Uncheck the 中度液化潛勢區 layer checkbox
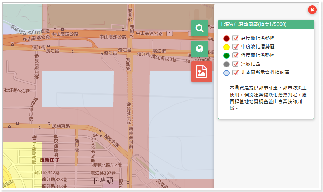Viewport: 323px width, 192px height. (x=236, y=46)
